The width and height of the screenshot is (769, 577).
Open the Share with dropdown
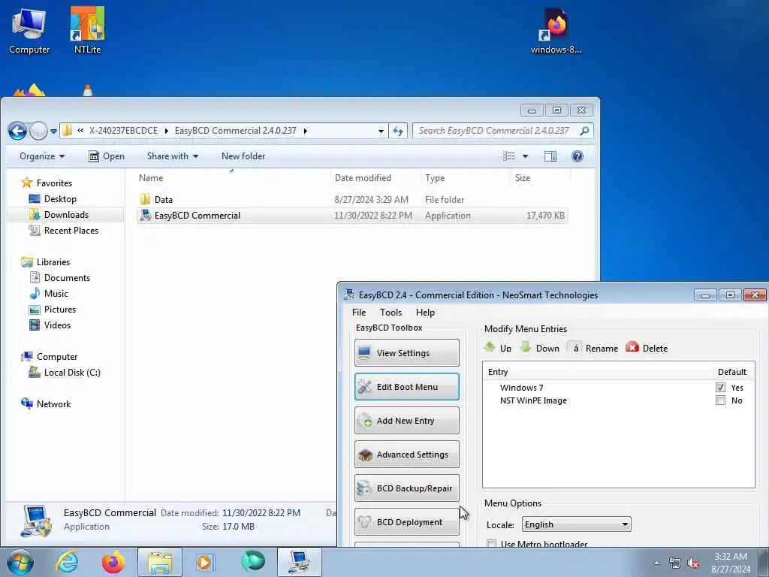172,156
